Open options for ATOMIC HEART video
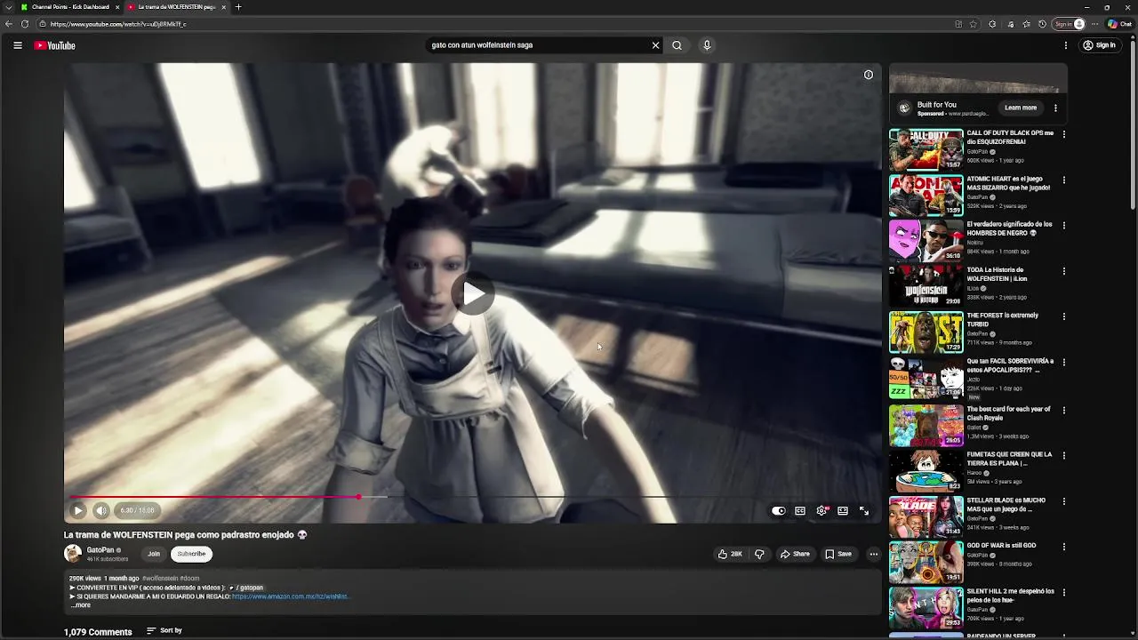 [x=1064, y=180]
